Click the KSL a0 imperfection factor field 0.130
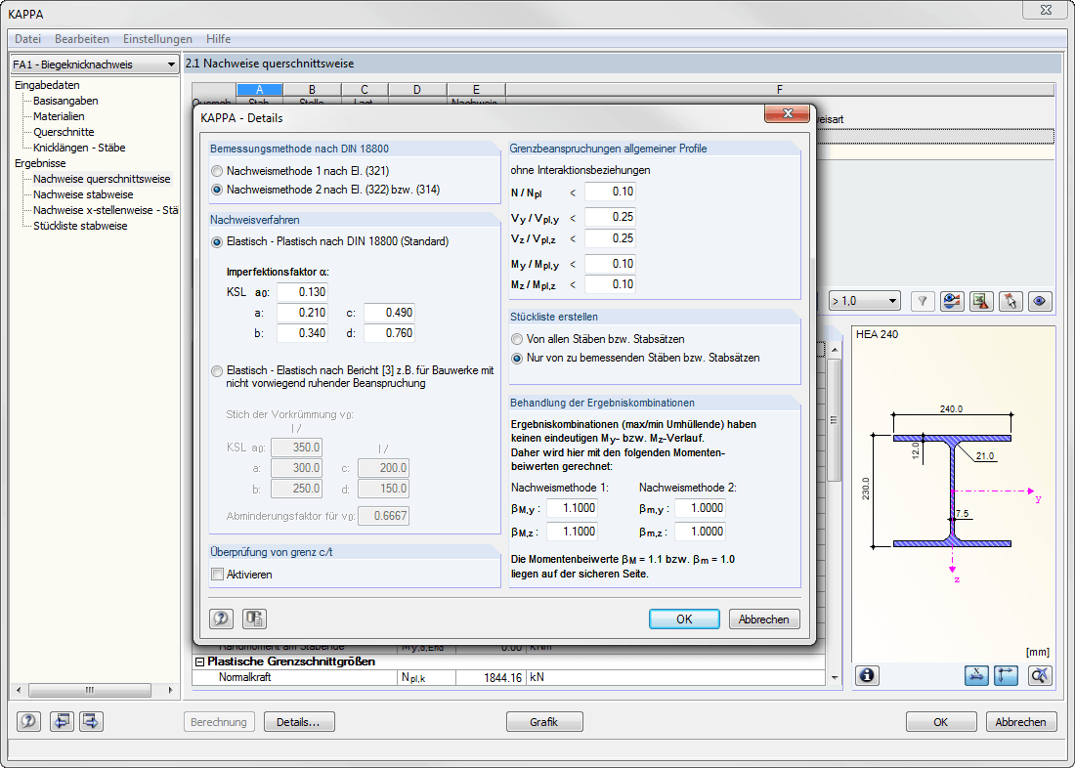Image resolution: width=1075 pixels, height=768 pixels. (x=302, y=291)
